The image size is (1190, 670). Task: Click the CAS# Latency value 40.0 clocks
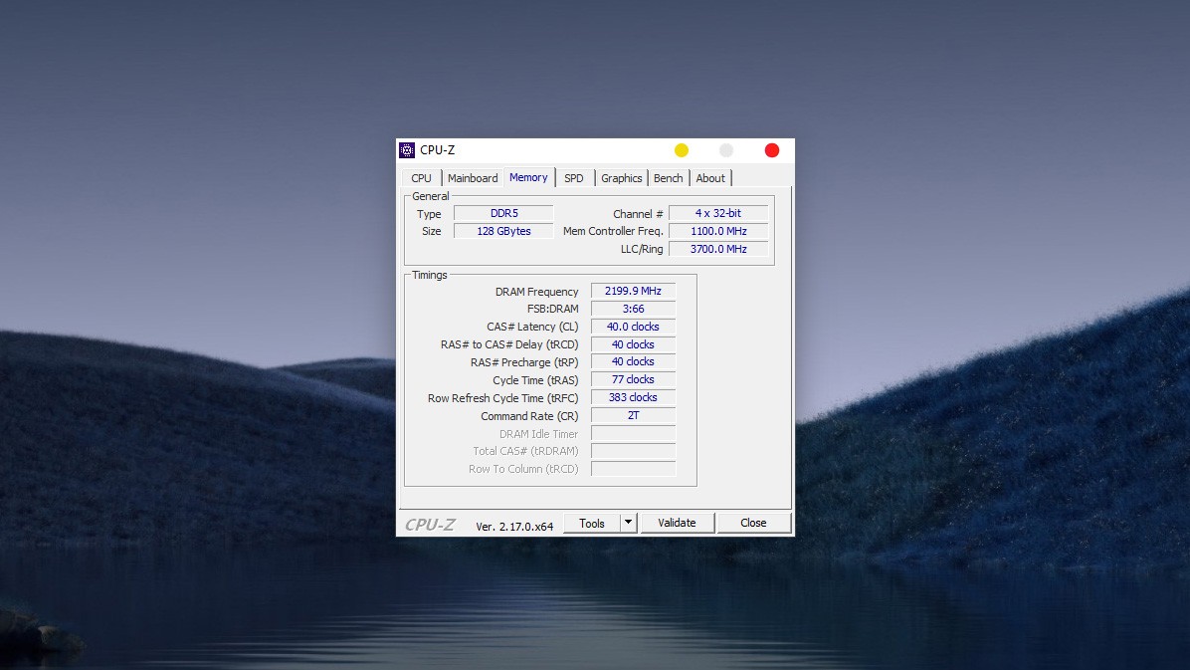[633, 327]
